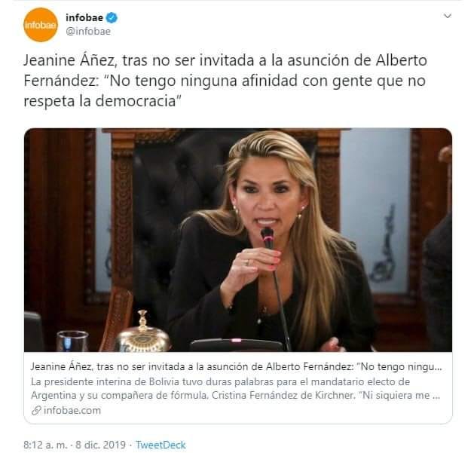Click the link card headline text
The width and height of the screenshot is (474, 453).
[236, 367]
